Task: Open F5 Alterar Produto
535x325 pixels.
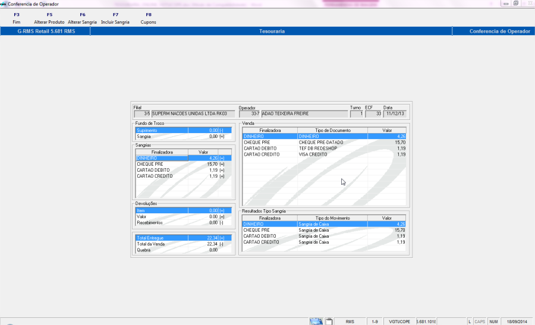Action: pos(49,18)
